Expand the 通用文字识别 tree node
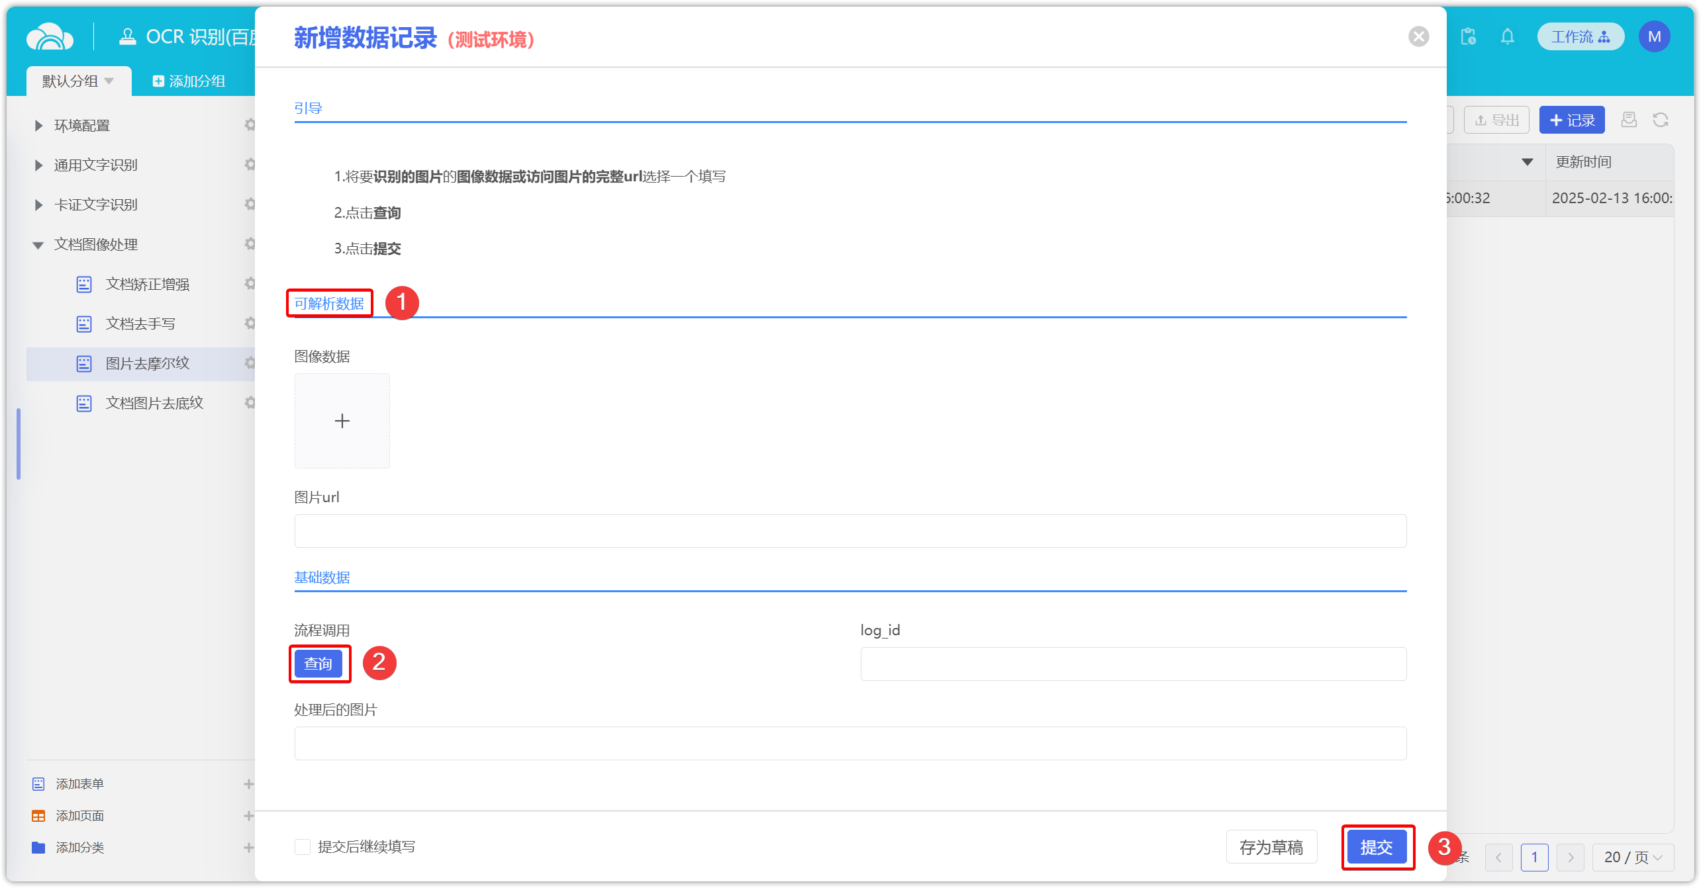 (38, 165)
